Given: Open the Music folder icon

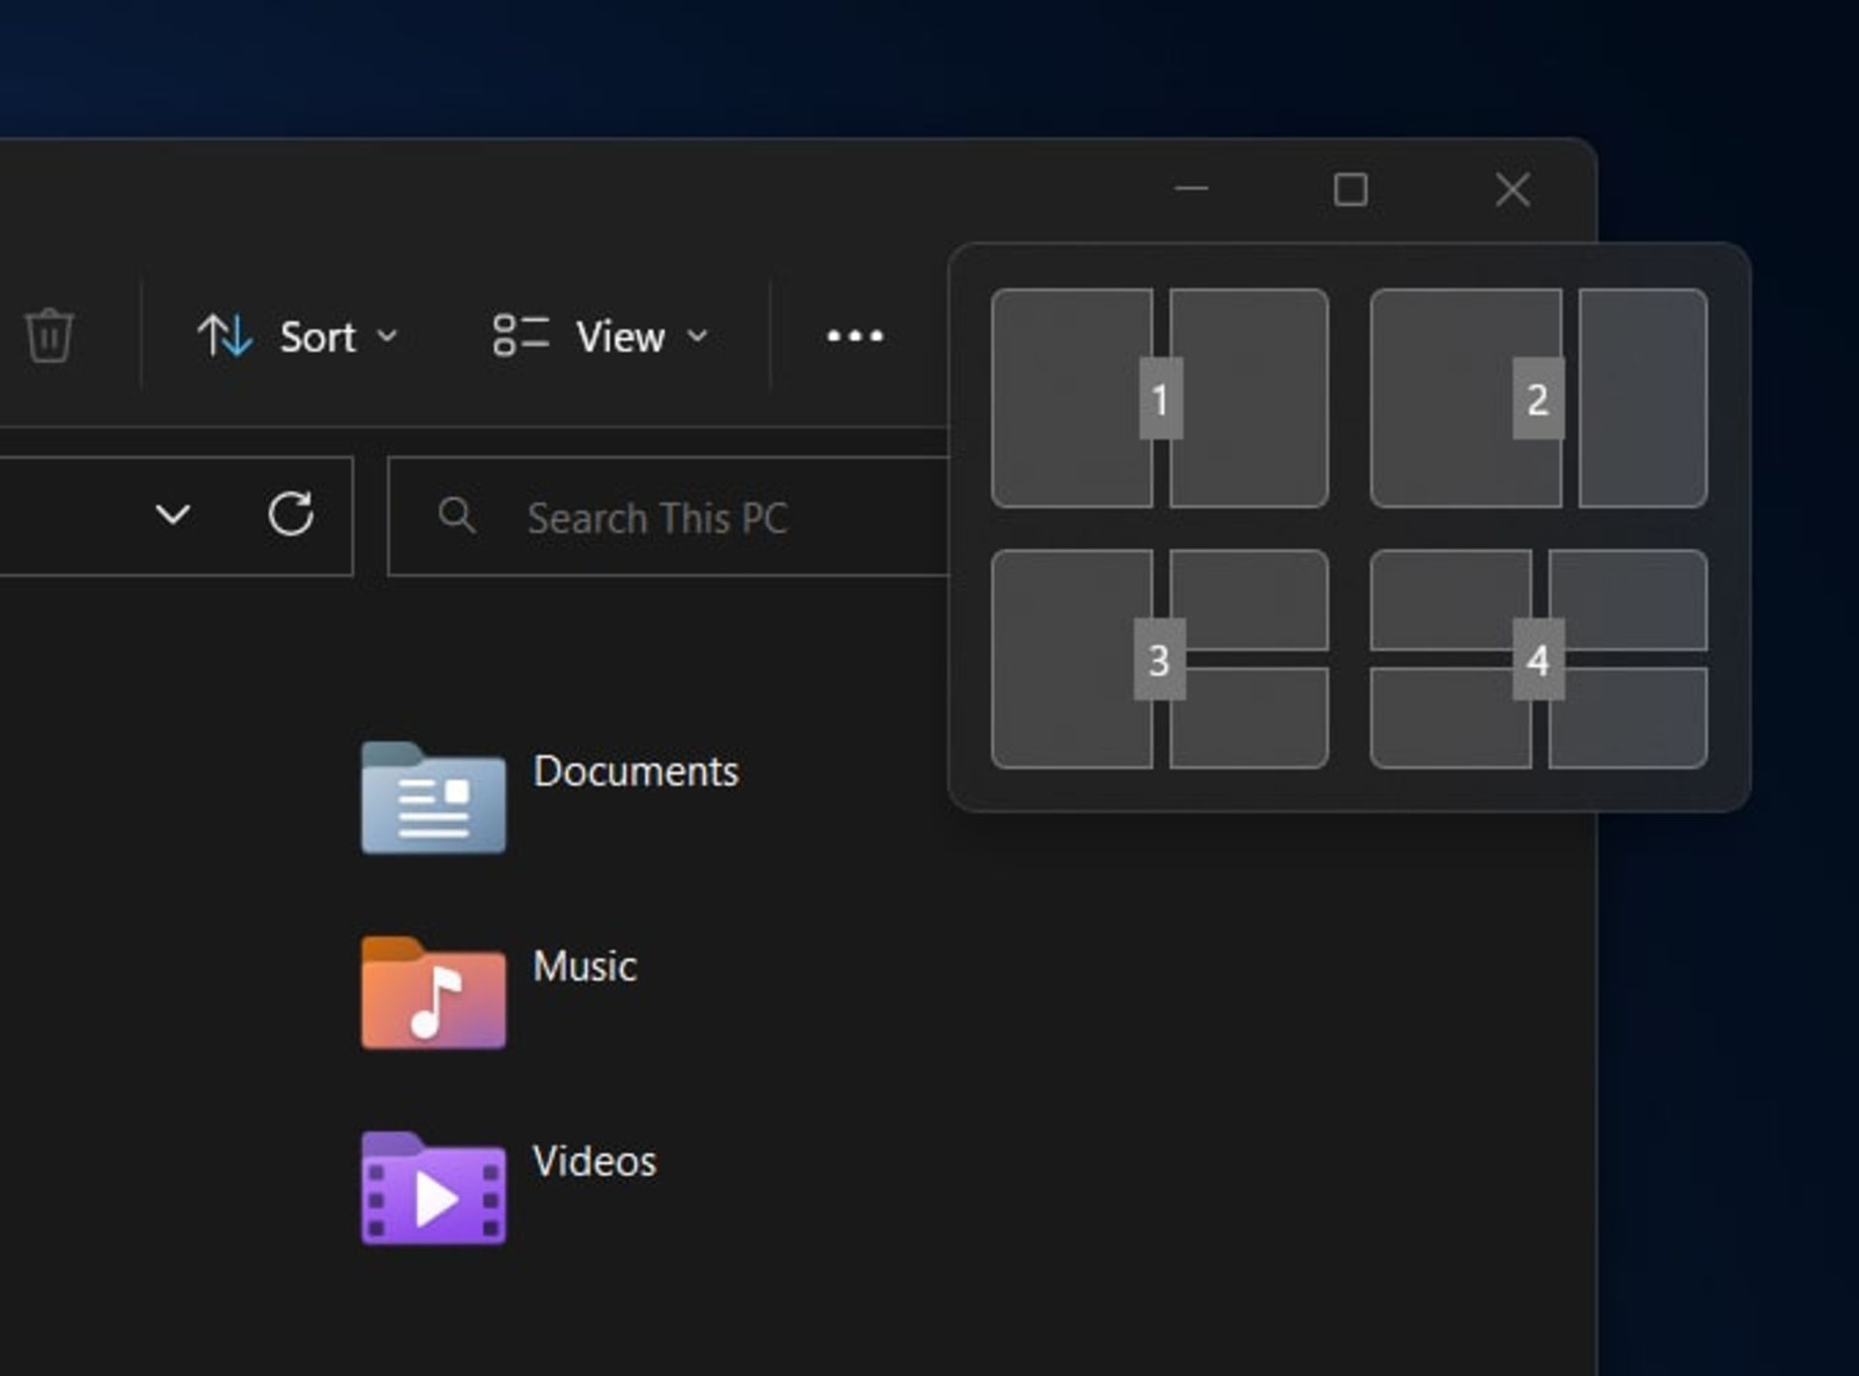Looking at the screenshot, I should 433,994.
